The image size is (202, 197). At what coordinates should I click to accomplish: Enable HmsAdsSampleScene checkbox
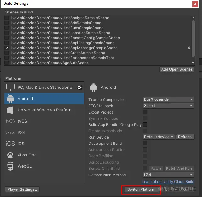7,23
